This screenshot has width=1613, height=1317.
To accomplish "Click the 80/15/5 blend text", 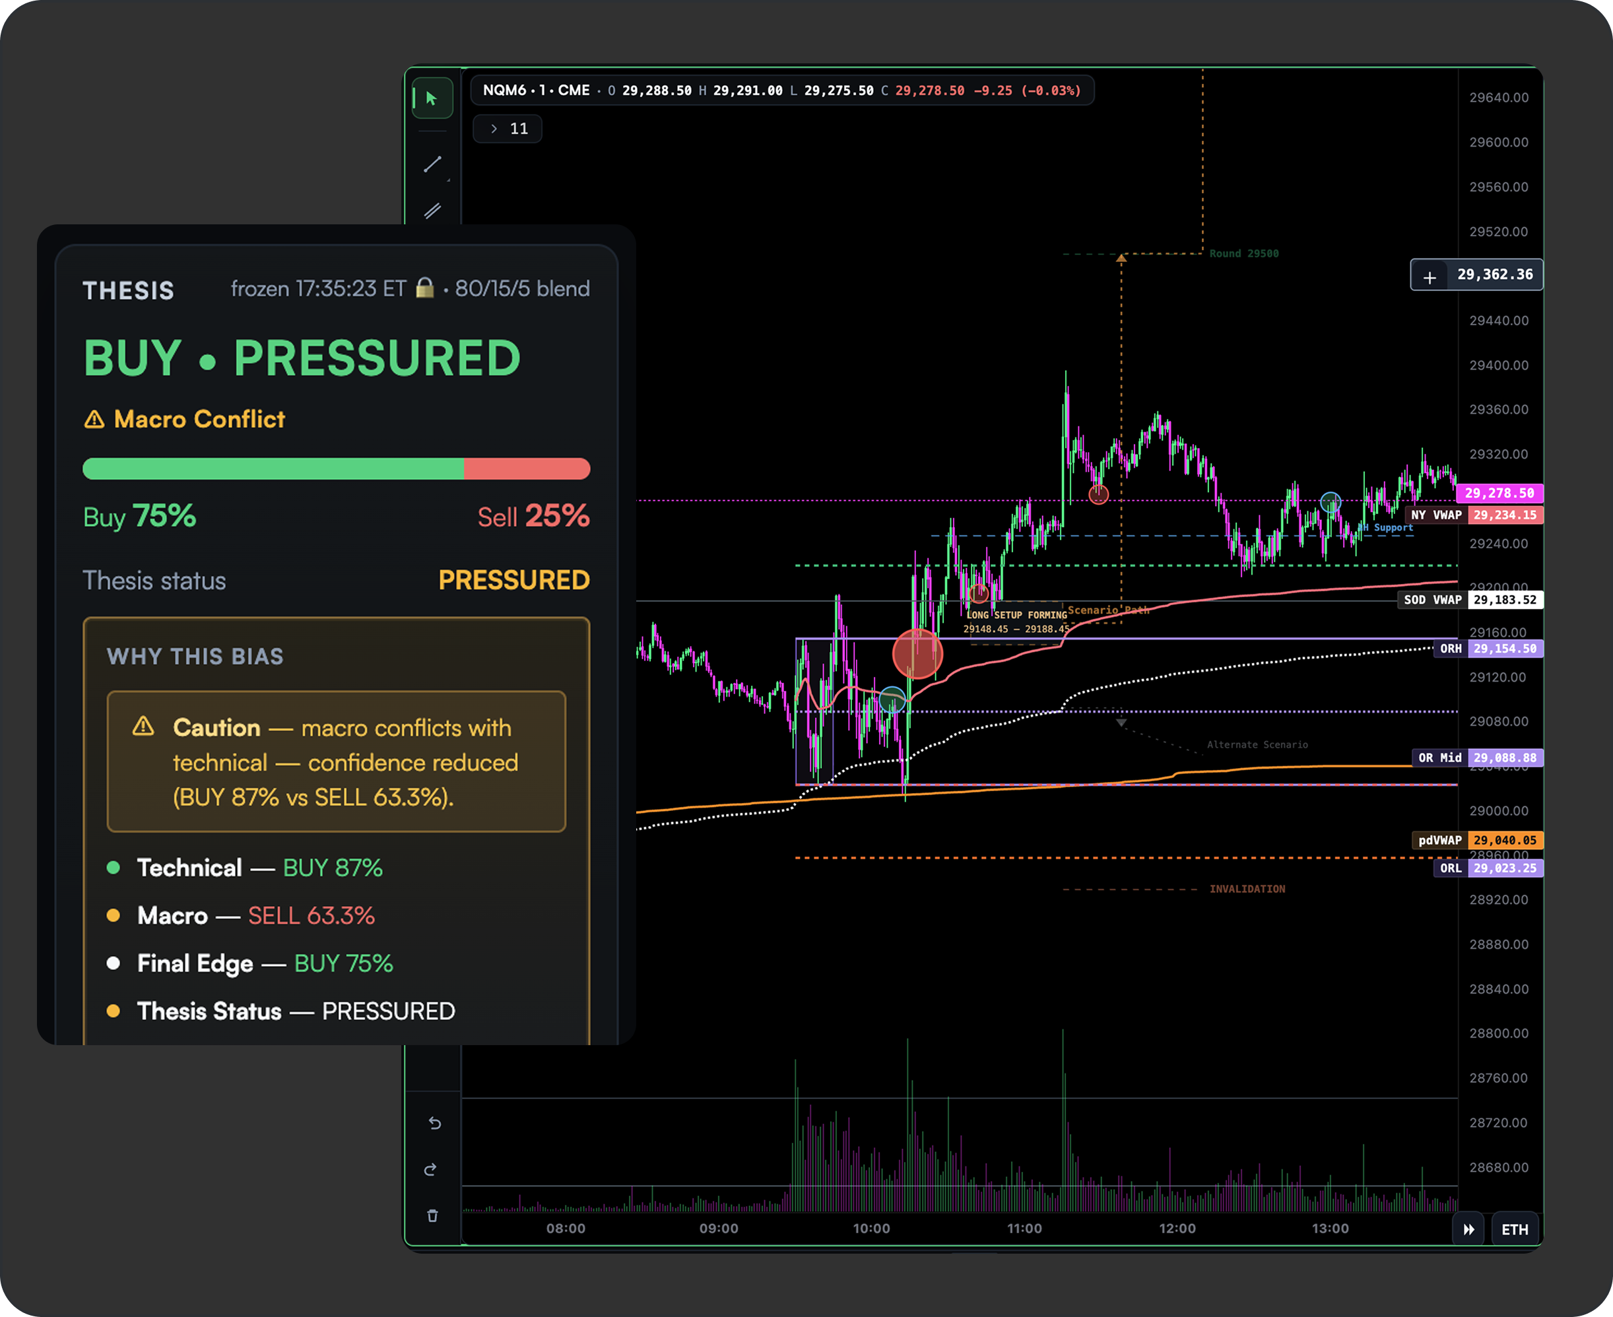I will (x=522, y=288).
